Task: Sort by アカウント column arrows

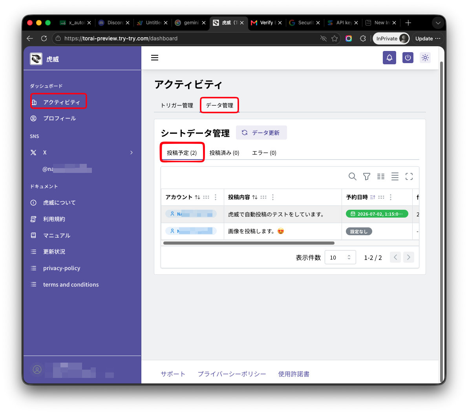Action: click(x=197, y=197)
